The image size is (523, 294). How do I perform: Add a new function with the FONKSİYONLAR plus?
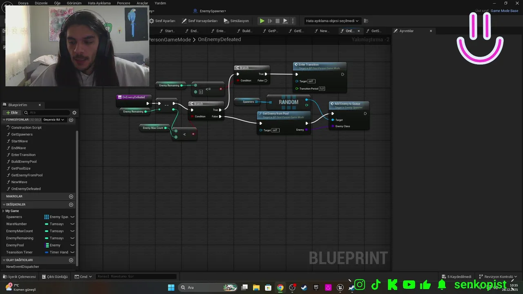click(x=71, y=120)
